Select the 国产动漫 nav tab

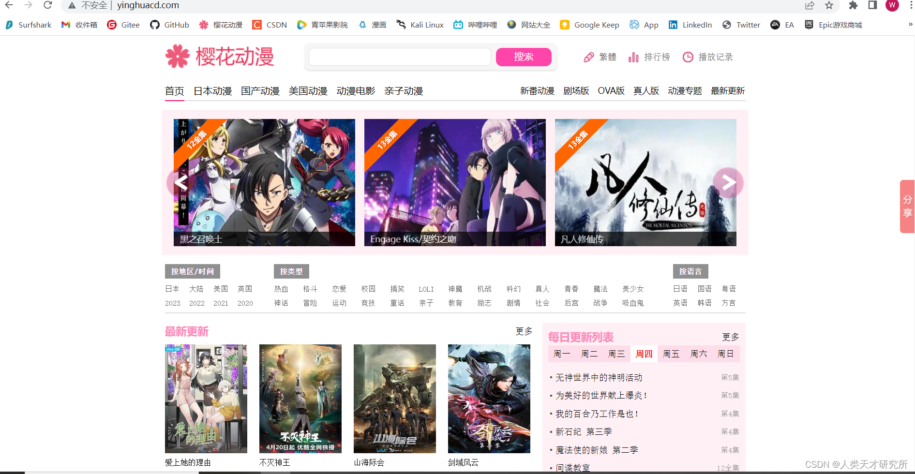(260, 91)
